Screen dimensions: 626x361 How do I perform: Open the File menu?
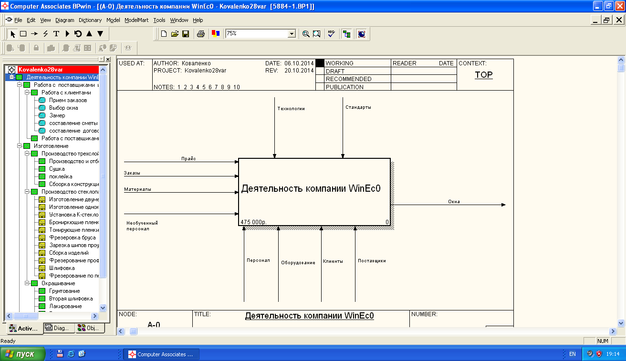click(x=18, y=20)
